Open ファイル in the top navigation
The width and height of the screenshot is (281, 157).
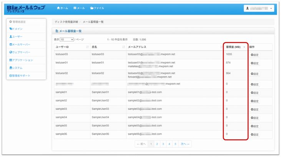click(97, 8)
